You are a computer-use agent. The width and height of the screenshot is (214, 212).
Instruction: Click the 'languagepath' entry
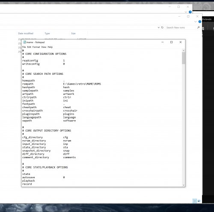click(x=32, y=118)
